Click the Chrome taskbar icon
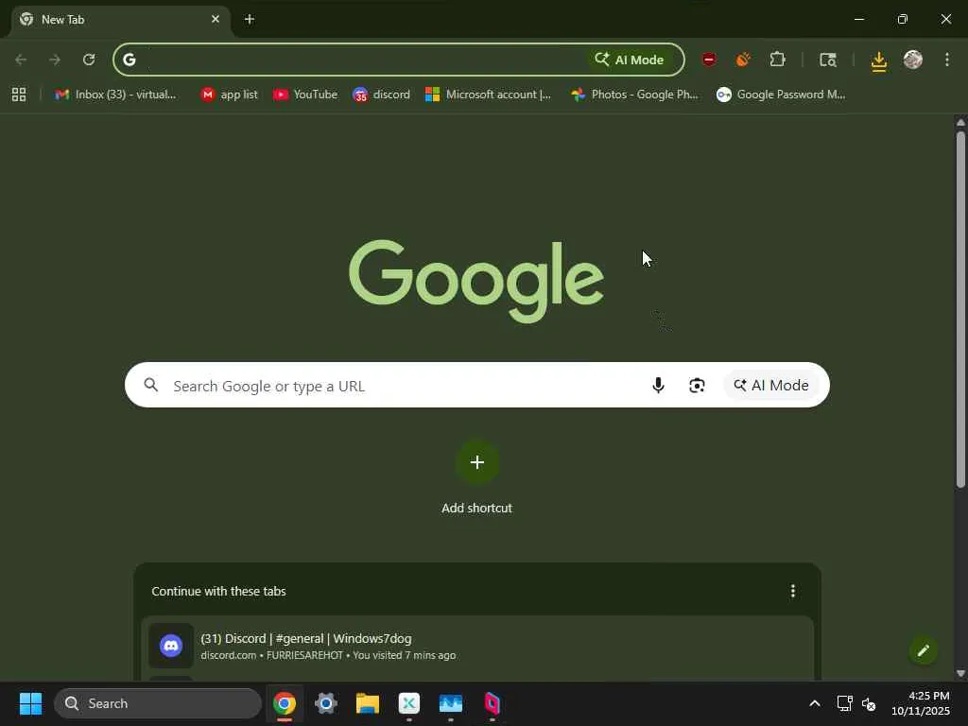 point(285,703)
